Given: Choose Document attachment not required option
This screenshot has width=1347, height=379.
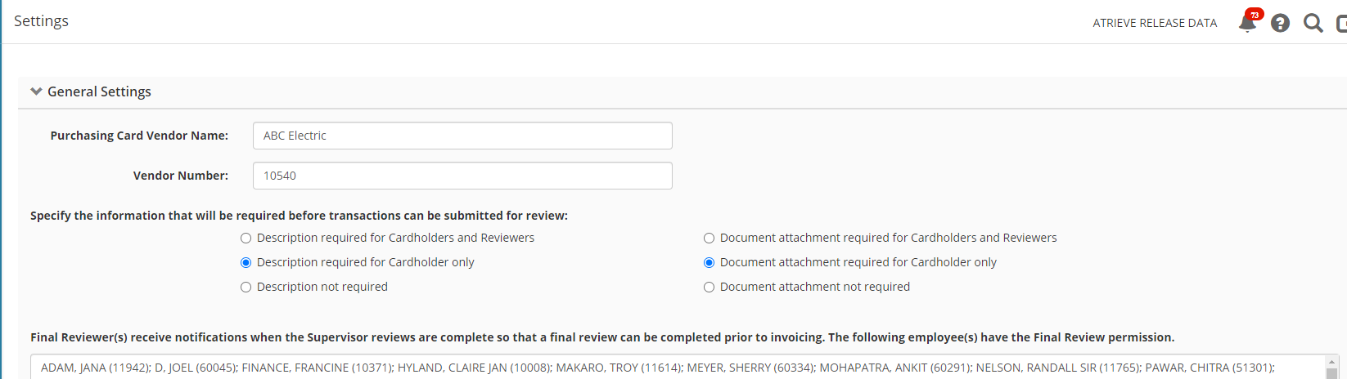Looking at the screenshot, I should point(709,288).
